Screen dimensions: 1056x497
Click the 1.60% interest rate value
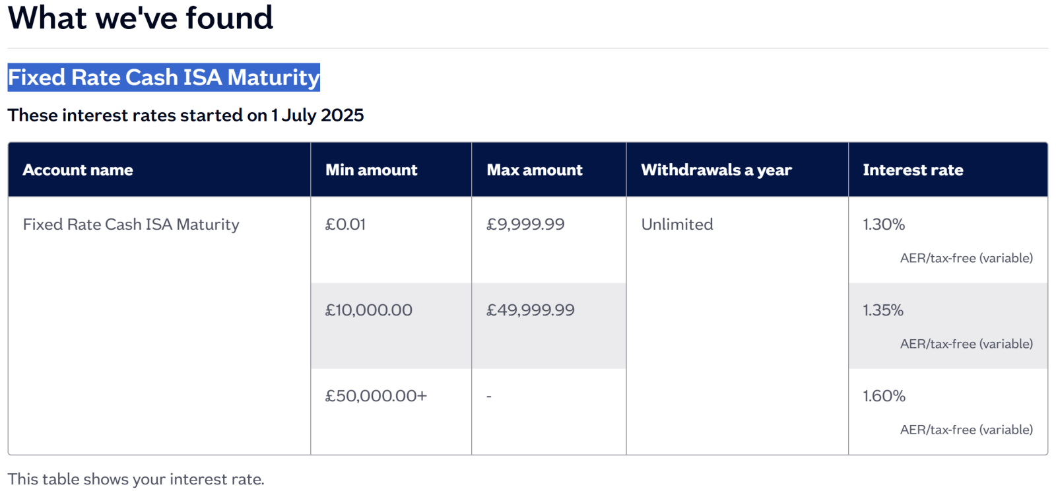(x=884, y=396)
